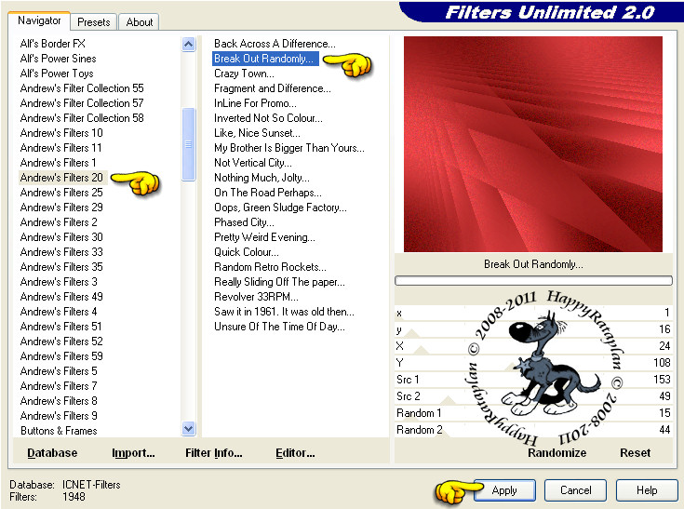This screenshot has height=509, width=684.
Task: Choose Like, Nice Sunset... filter
Action: point(257,132)
